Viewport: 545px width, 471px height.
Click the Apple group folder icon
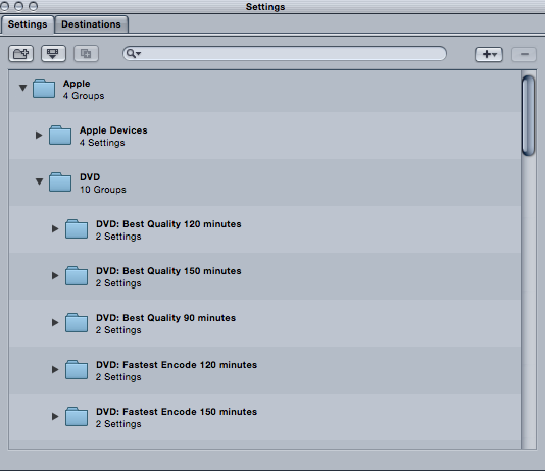44,88
